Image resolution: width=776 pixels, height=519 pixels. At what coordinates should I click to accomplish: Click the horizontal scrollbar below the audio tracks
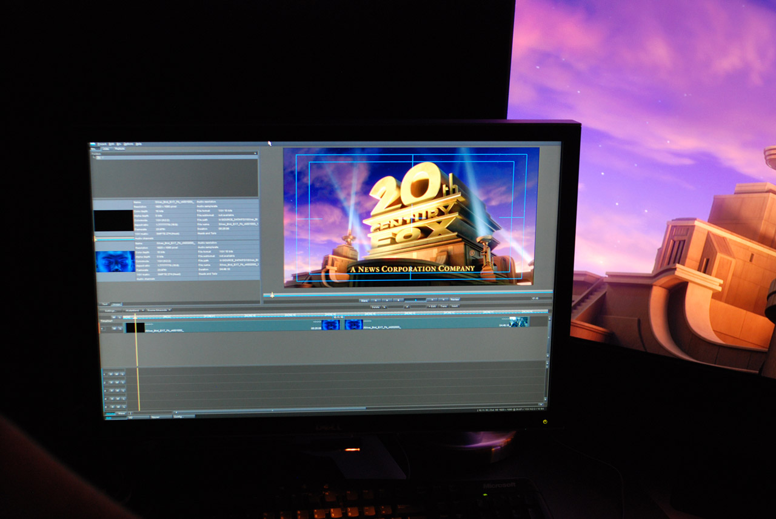(358, 409)
